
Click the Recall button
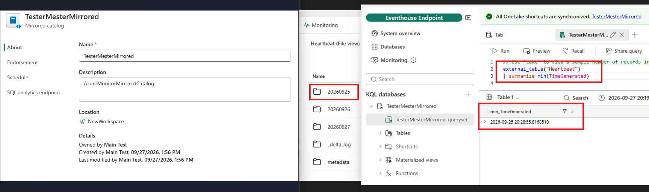point(573,51)
